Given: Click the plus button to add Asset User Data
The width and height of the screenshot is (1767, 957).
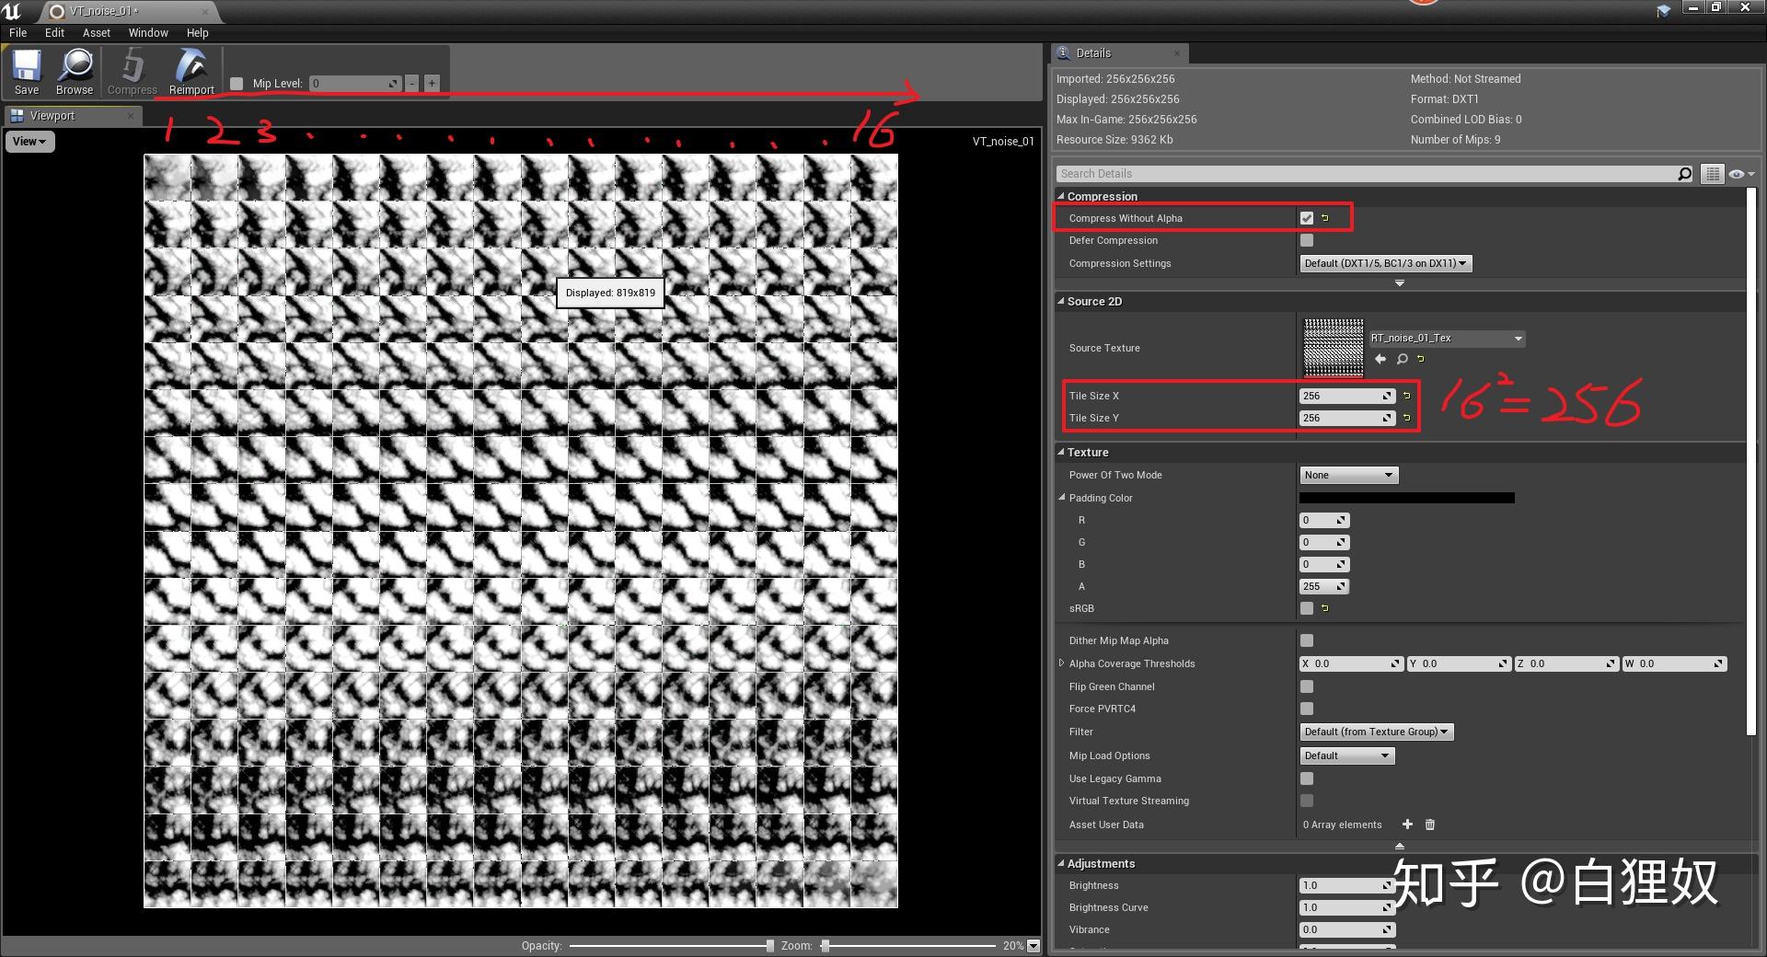Looking at the screenshot, I should [x=1407, y=824].
